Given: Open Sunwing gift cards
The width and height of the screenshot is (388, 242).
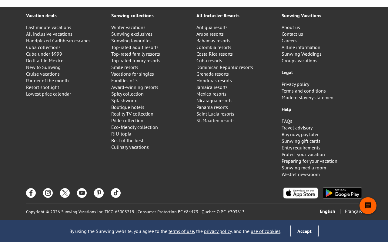Looking at the screenshot, I should 301,141.
